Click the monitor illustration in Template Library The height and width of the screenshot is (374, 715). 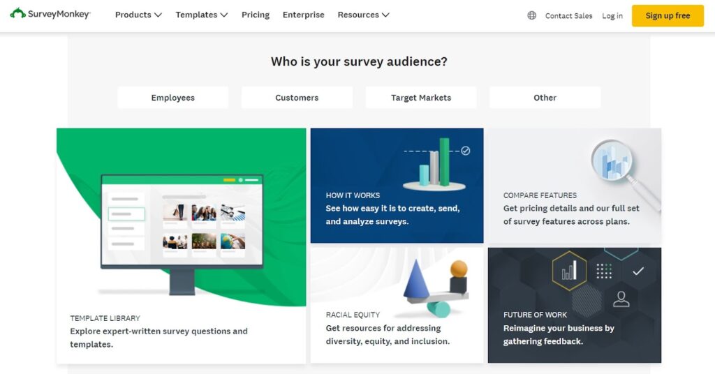(x=182, y=234)
